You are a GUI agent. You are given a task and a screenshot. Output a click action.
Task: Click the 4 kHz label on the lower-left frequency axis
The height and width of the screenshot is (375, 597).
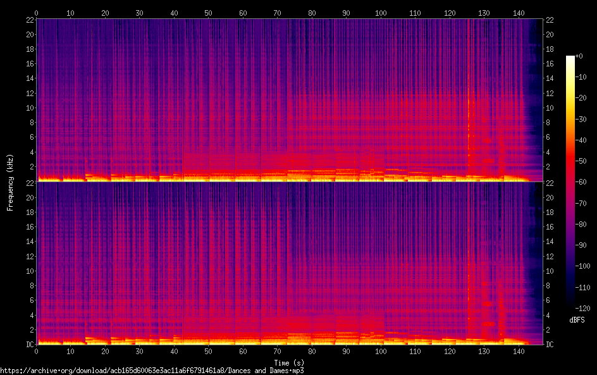tap(30, 315)
